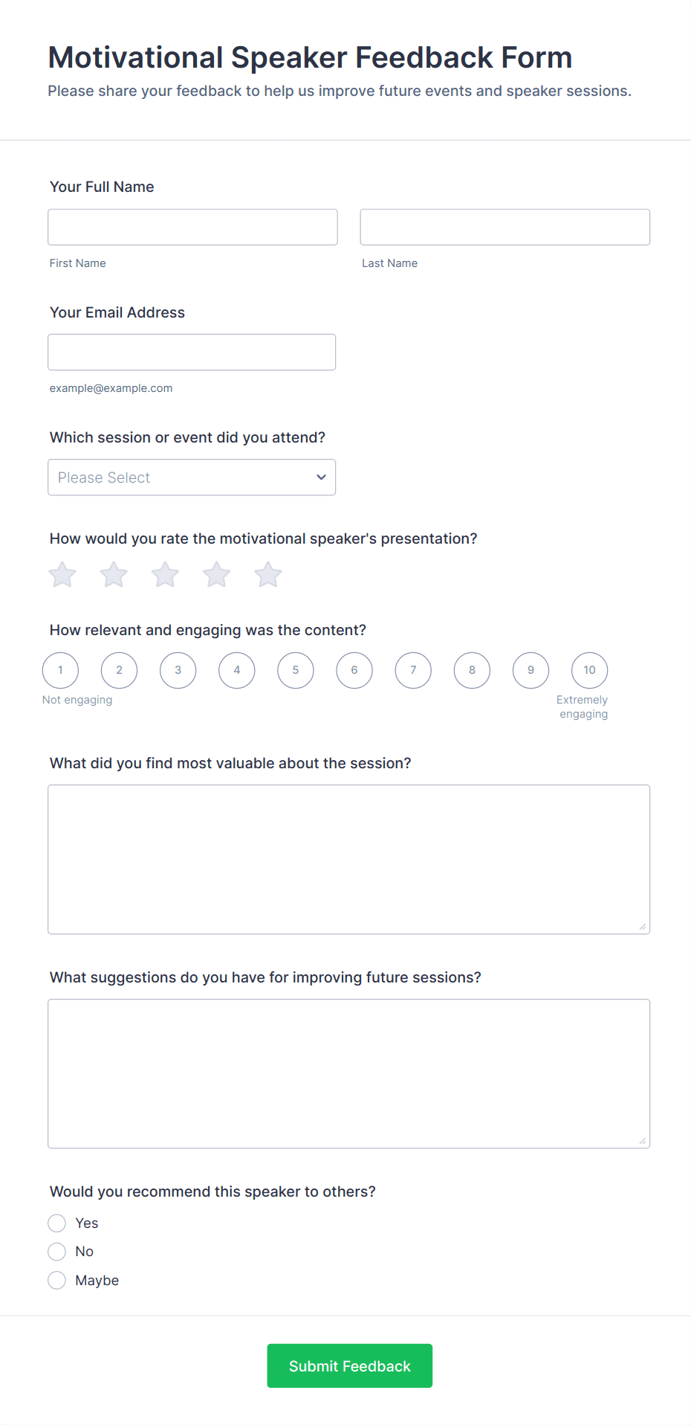
Task: Rate the presentation one star
Action: pyautogui.click(x=62, y=575)
